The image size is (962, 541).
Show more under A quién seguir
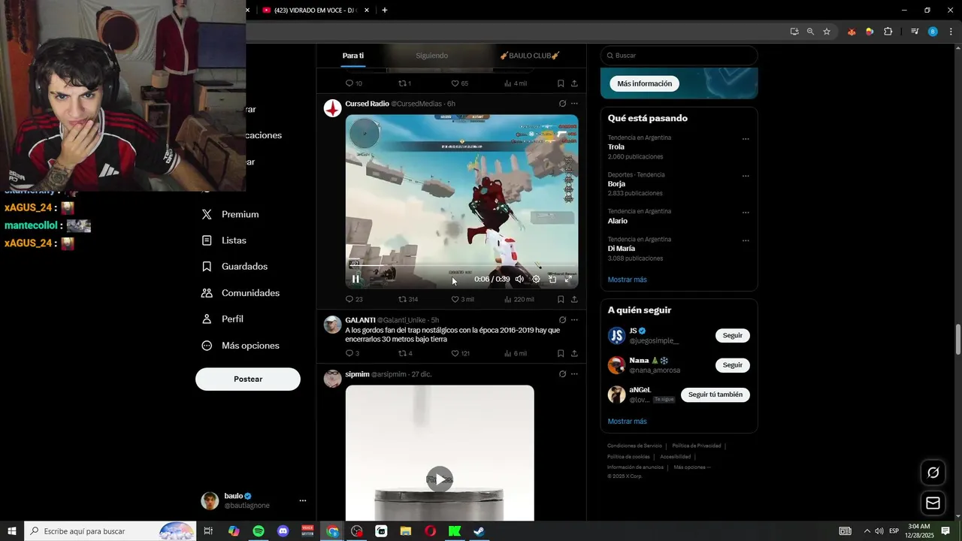[628, 422]
